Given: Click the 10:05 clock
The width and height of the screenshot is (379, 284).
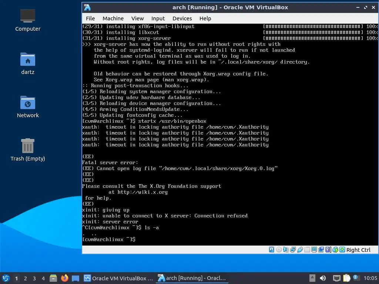Looking at the screenshot, I should [x=370, y=278].
